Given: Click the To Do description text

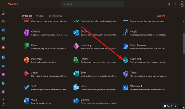Looking at the screenshot, I should coord(49,90).
